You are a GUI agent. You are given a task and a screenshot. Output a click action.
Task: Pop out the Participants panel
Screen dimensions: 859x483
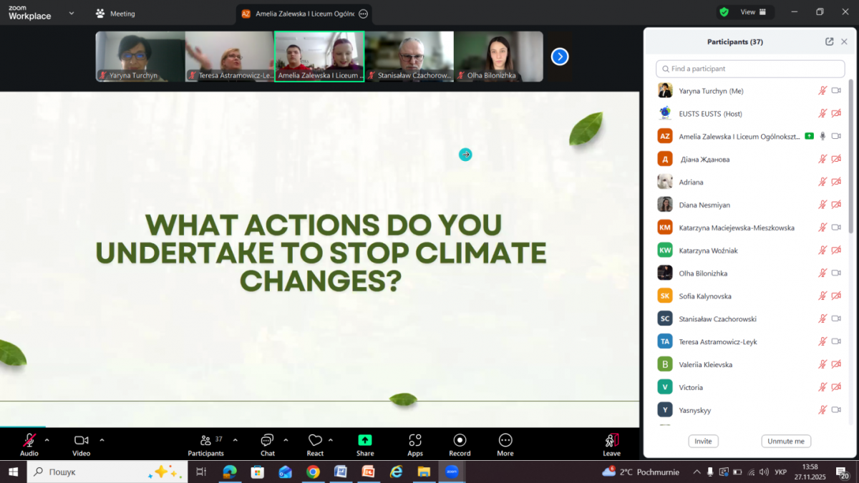829,42
